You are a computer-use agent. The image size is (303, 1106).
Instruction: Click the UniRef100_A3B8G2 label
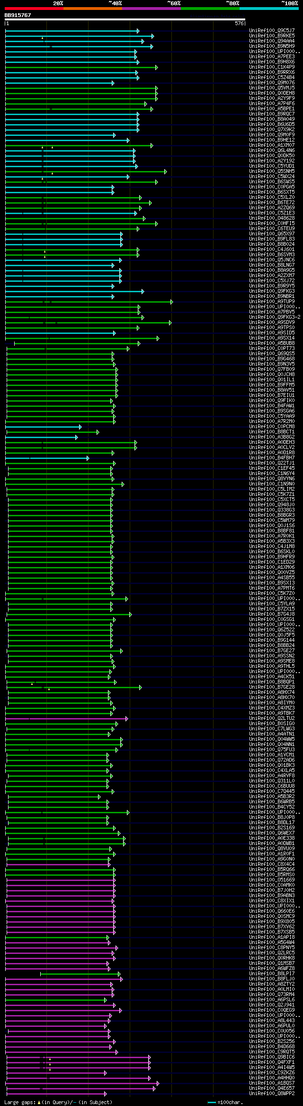(x=272, y=437)
